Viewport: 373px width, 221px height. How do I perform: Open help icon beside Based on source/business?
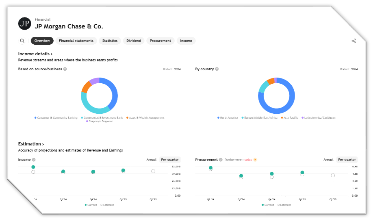click(65, 69)
